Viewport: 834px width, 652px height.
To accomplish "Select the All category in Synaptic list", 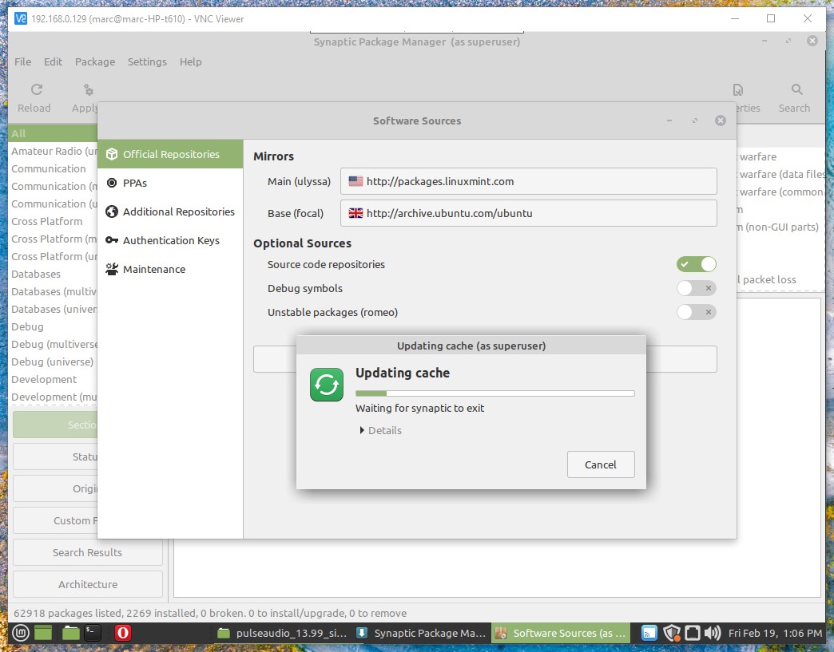I will tap(53, 133).
